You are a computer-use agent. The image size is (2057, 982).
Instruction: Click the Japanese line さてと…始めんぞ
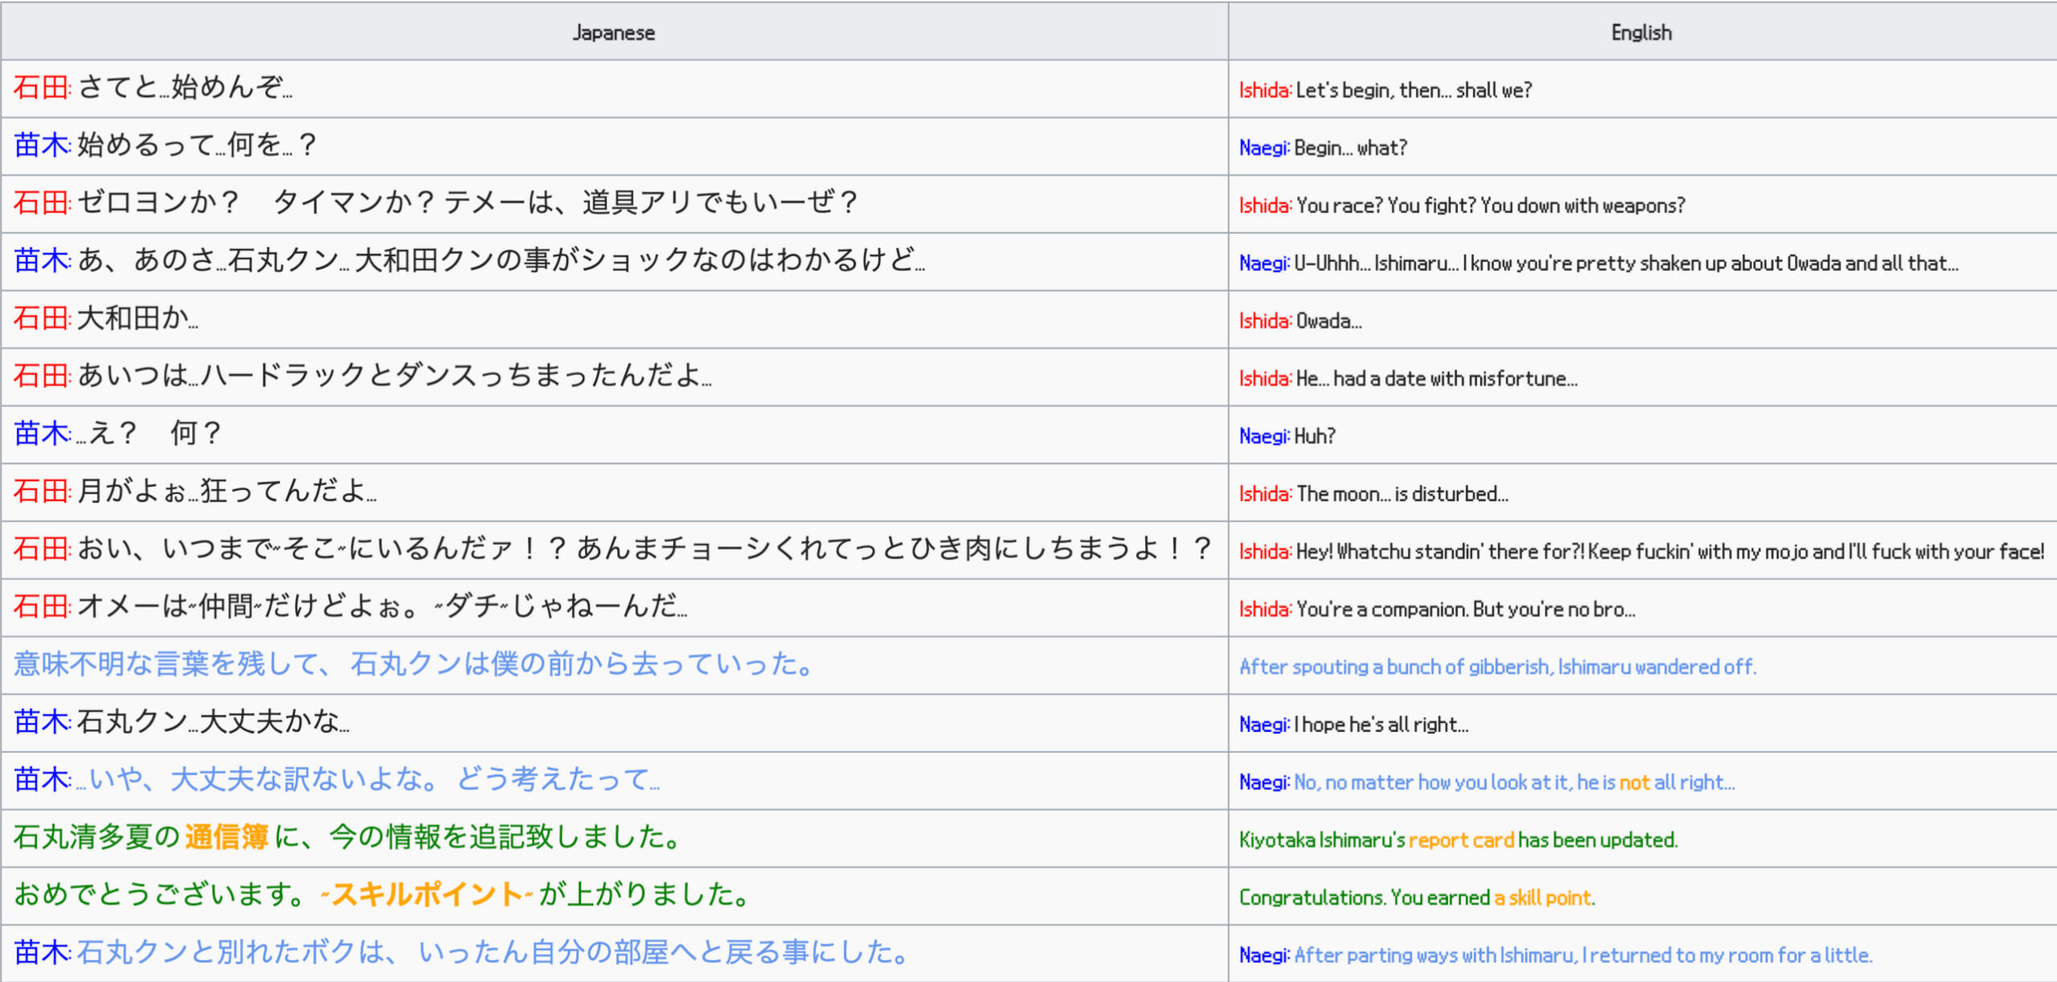185,87
